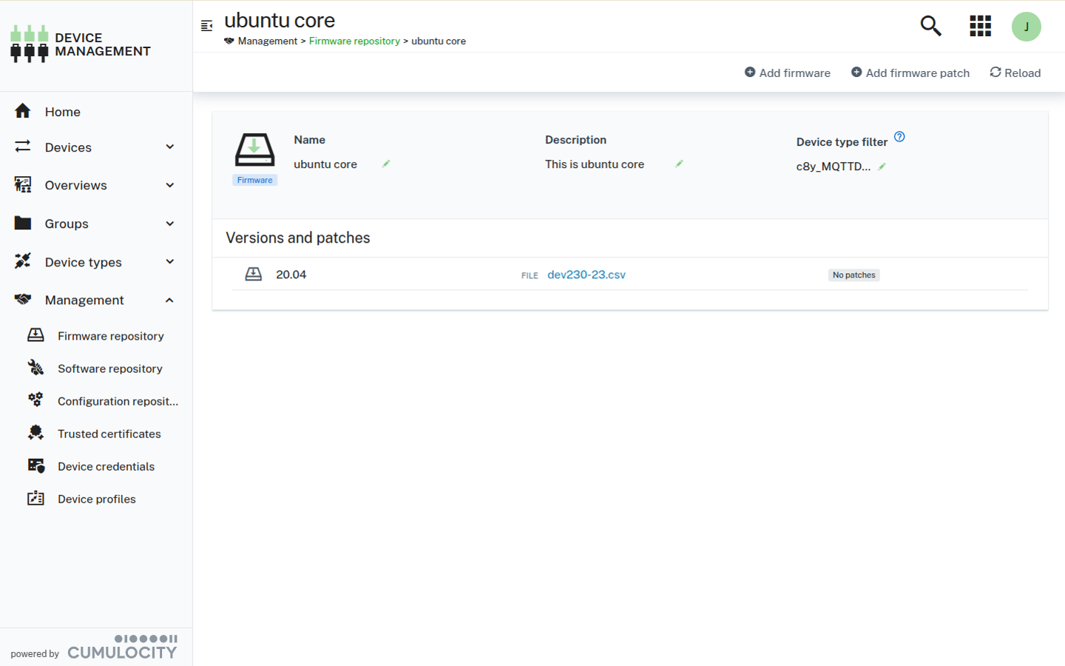
Task: Go to Home page
Action: coord(62,112)
